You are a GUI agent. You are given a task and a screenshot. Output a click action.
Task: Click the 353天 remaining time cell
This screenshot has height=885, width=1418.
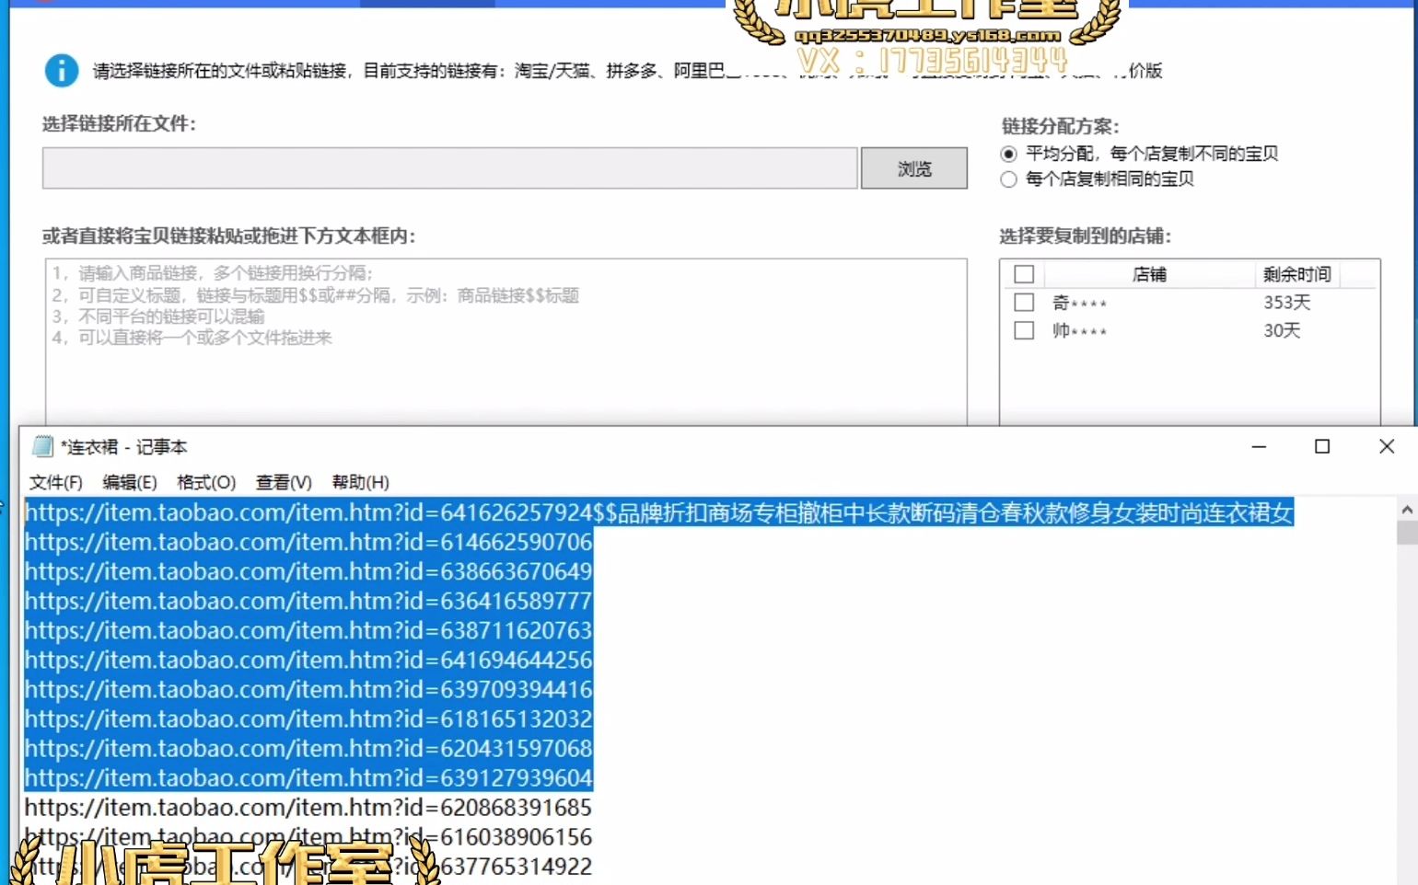click(x=1286, y=303)
